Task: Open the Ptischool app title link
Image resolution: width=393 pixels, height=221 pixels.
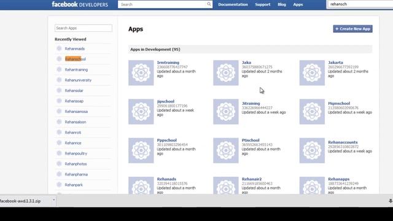Action: 251,140
